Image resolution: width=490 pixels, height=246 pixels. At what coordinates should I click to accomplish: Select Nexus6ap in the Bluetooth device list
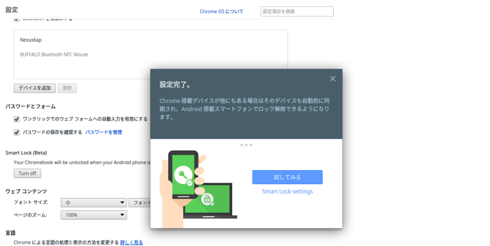click(30, 40)
